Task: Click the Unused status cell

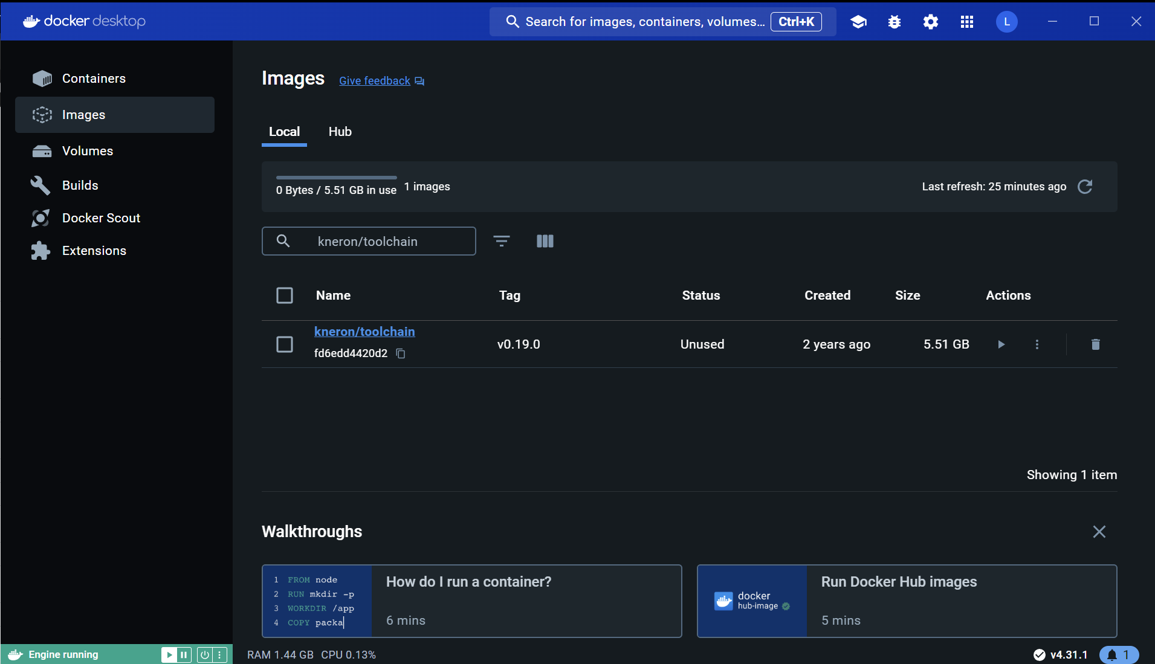Action: (x=702, y=344)
